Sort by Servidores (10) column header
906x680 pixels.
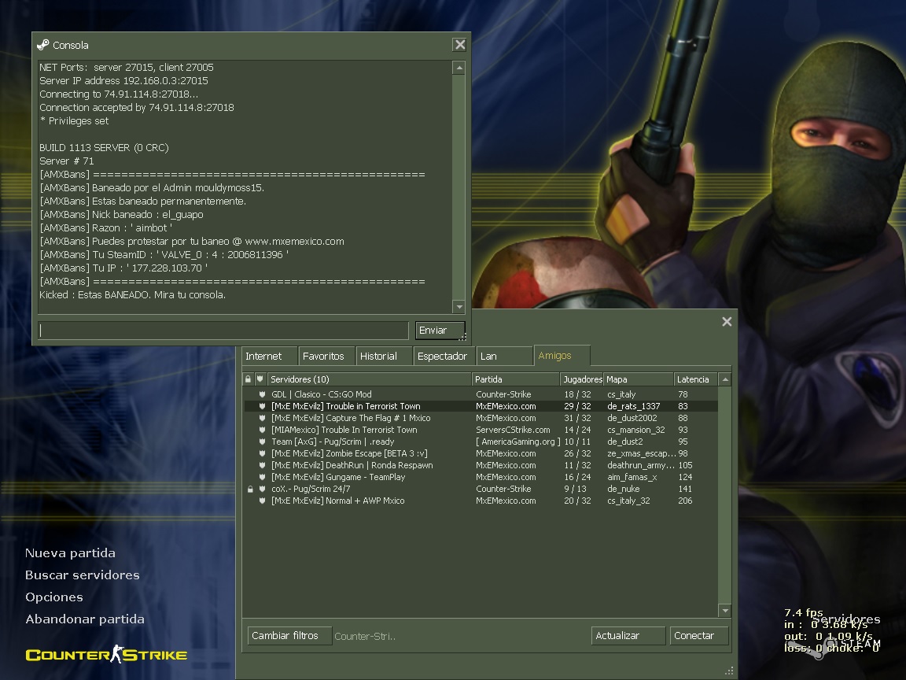pyautogui.click(x=369, y=379)
